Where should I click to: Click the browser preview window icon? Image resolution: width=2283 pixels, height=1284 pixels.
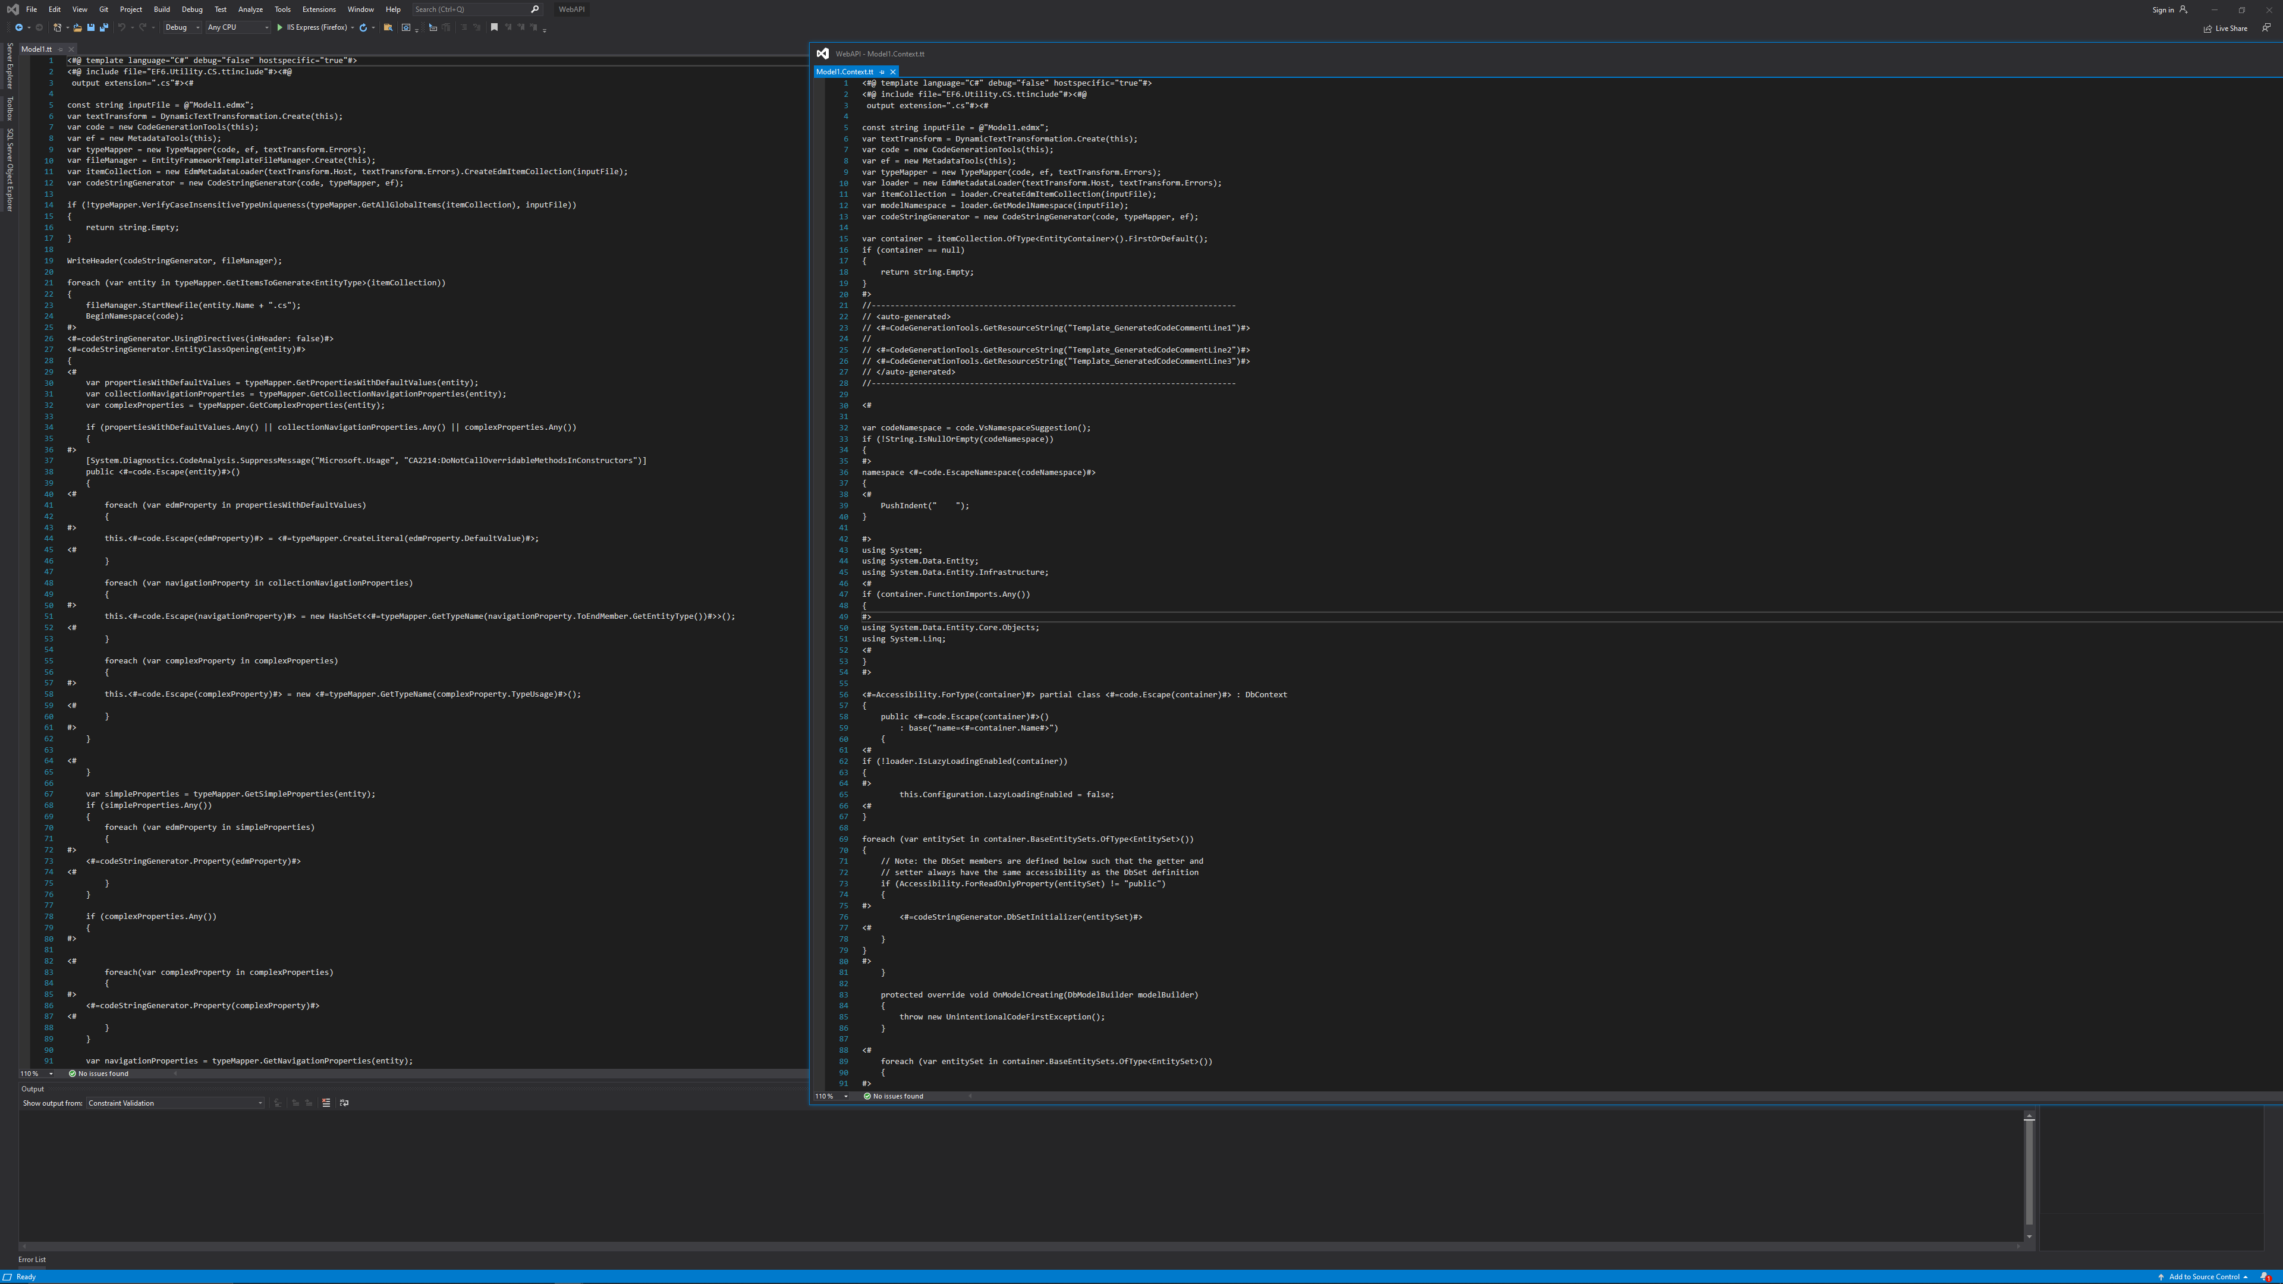406,27
